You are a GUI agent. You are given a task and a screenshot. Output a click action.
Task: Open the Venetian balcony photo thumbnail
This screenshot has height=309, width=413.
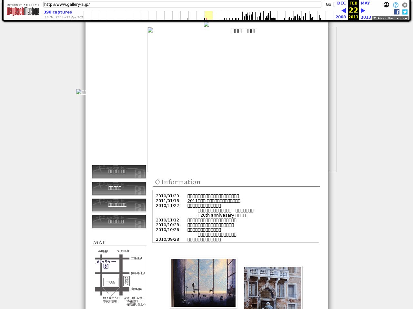pyautogui.click(x=273, y=288)
